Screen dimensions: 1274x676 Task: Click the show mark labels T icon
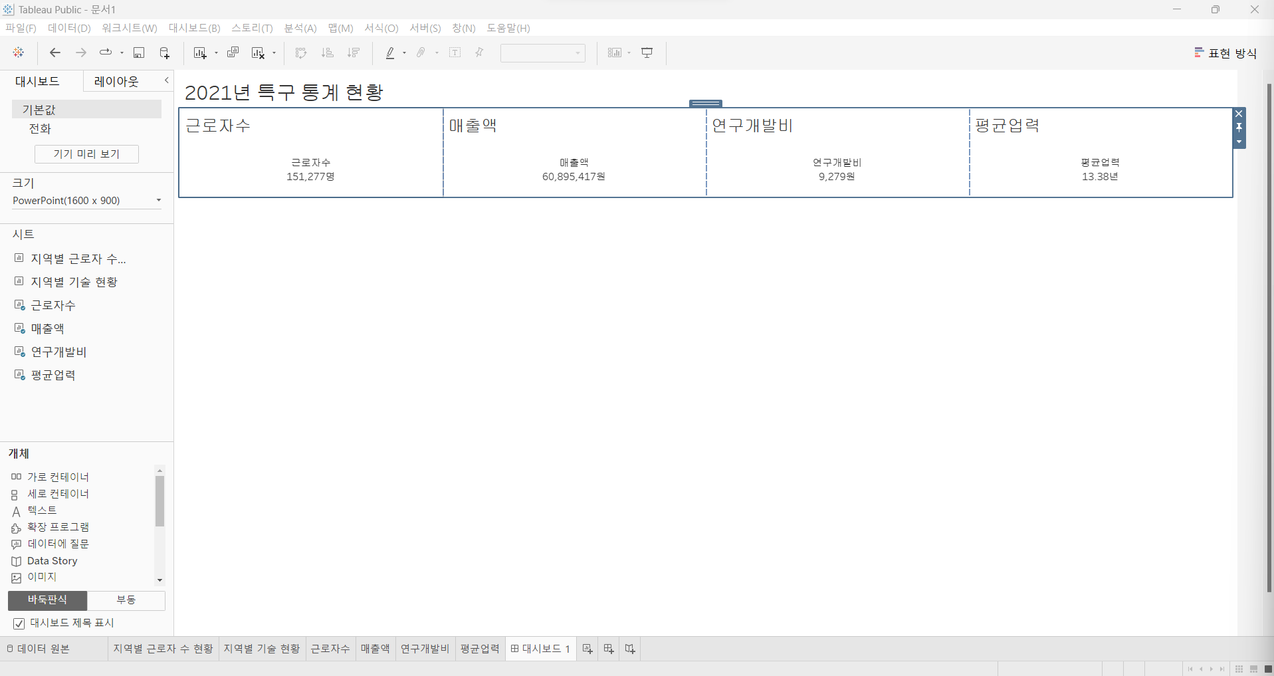tap(455, 53)
